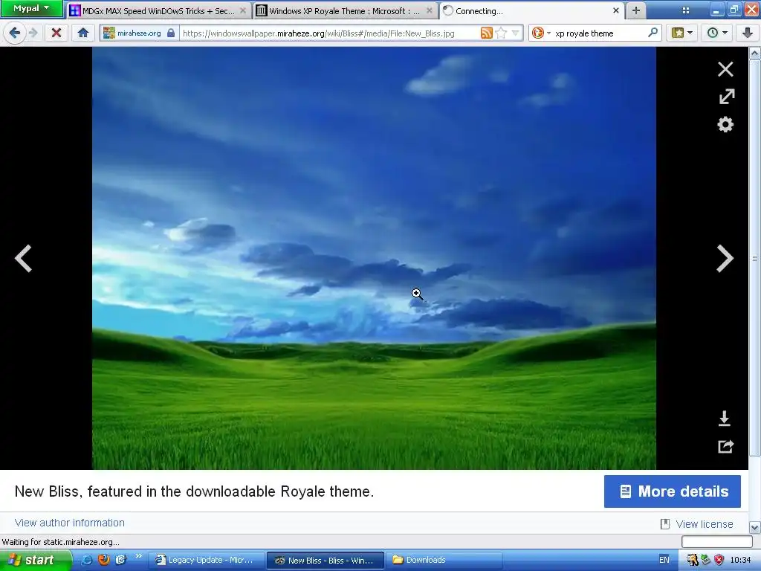
Task: Zoom into the New Bliss image
Action: coord(374,258)
